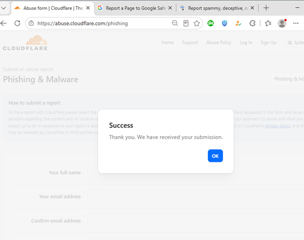Open the Extensions puzzle piece menu

pyautogui.click(x=252, y=23)
